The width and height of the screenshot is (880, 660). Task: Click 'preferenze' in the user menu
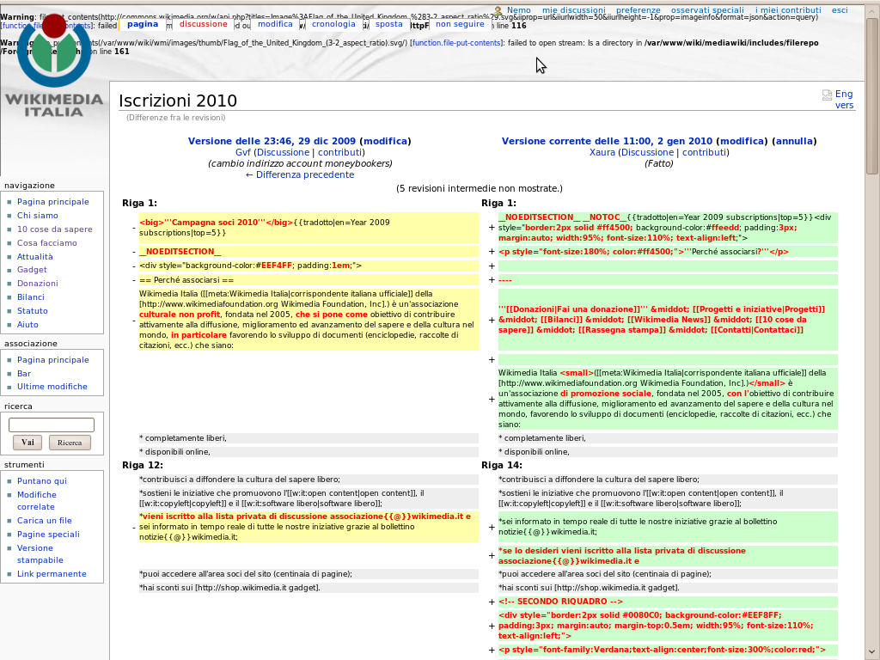(639, 10)
